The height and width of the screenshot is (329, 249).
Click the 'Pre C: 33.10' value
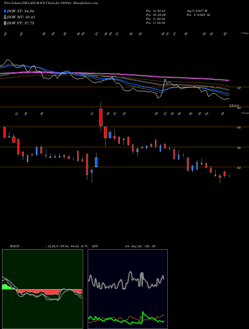pyautogui.click(x=156, y=23)
